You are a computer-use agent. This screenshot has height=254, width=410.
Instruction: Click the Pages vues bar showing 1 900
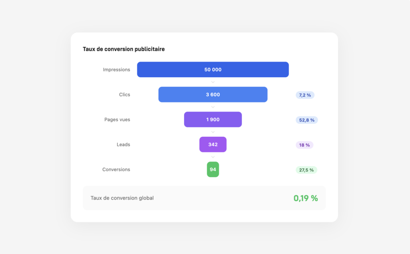213,120
